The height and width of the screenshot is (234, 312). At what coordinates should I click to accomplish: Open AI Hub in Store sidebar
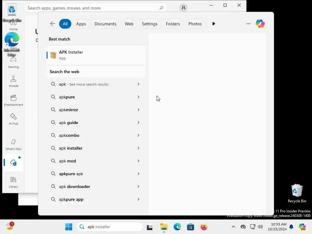click(x=13, y=119)
